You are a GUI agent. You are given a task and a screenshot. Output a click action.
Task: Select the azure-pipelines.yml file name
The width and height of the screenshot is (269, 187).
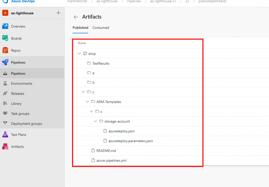(x=111, y=161)
